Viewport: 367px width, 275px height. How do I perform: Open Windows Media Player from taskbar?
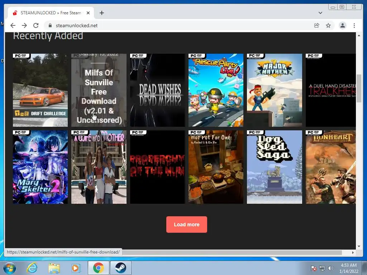point(76,268)
